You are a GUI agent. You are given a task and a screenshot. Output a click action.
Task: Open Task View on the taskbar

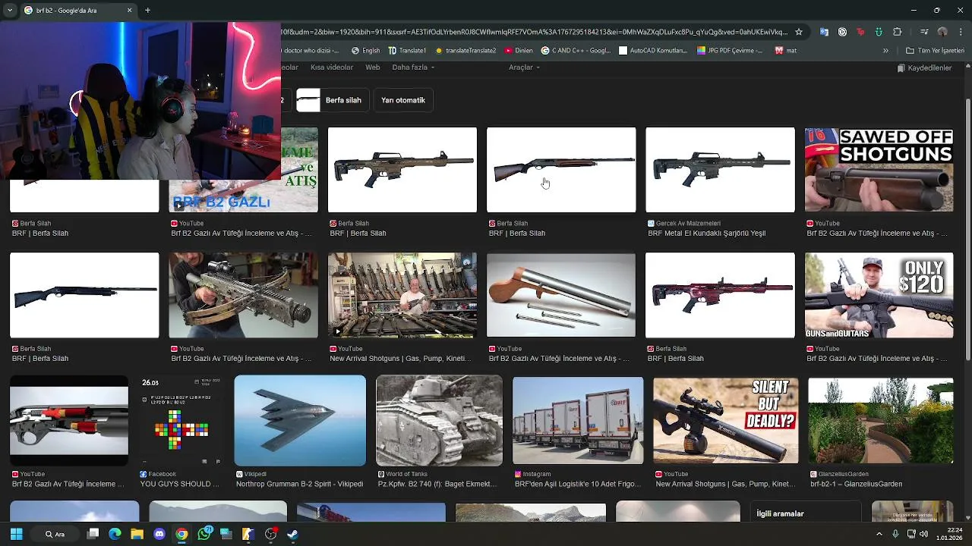(93, 534)
